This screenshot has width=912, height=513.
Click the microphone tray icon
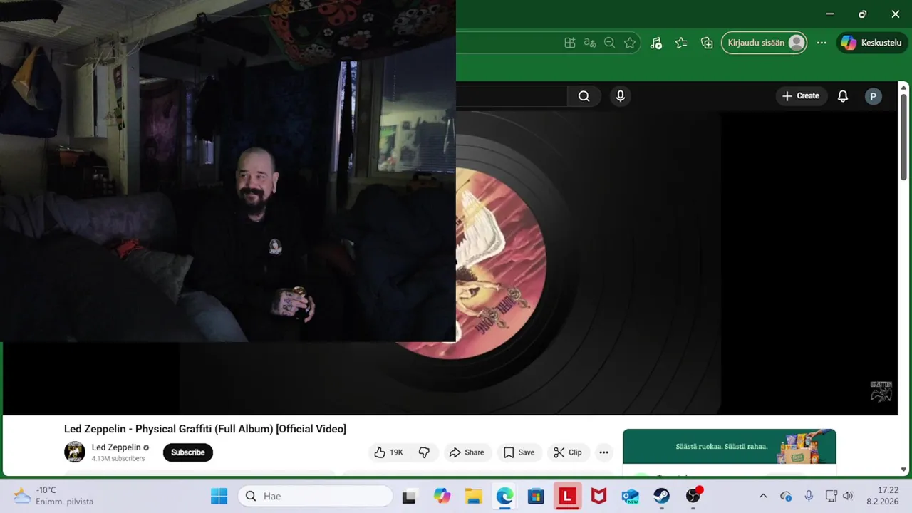[809, 496]
